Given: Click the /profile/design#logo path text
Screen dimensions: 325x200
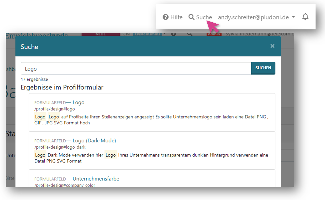Looking at the screenshot, I should point(55,109).
